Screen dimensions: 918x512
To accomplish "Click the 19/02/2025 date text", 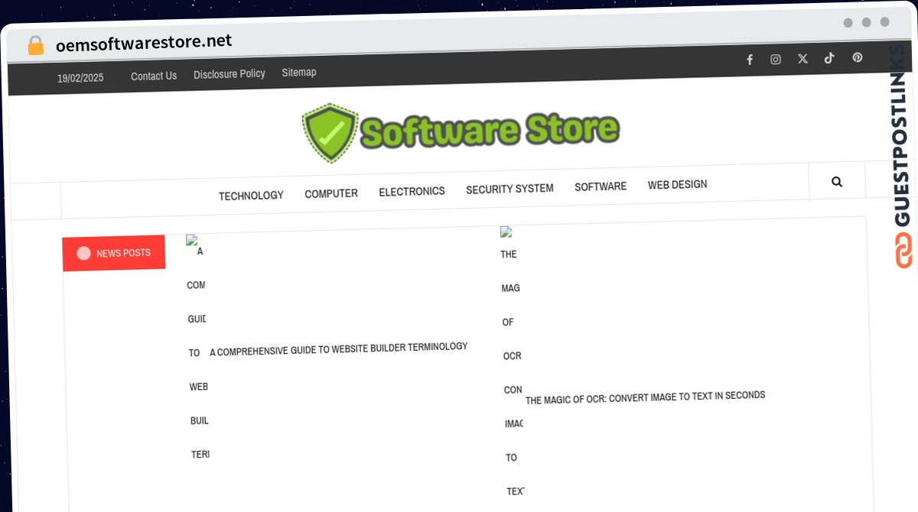I will click(80, 78).
